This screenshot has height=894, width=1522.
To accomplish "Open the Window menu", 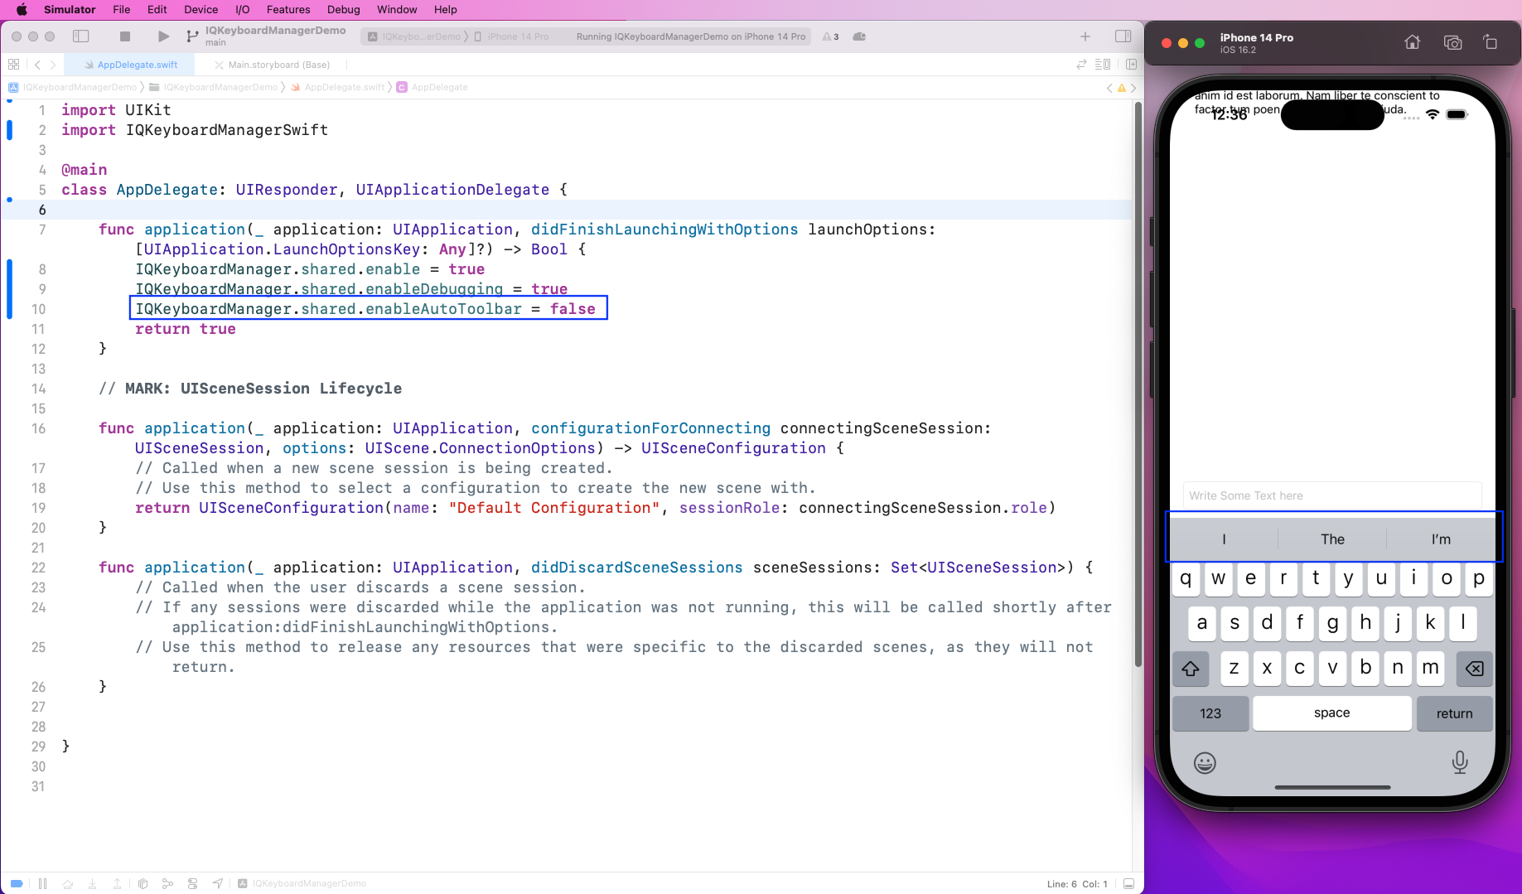I will pyautogui.click(x=397, y=10).
